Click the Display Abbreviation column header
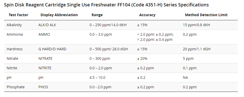Viewport: 244px width, 97px height. coord(59,15)
